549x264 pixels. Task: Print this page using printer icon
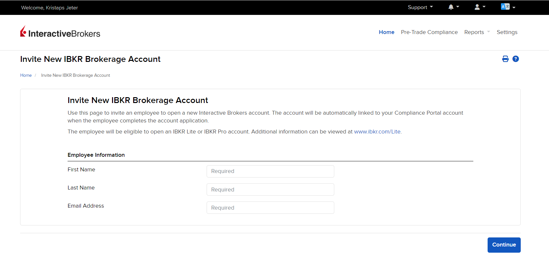point(505,59)
